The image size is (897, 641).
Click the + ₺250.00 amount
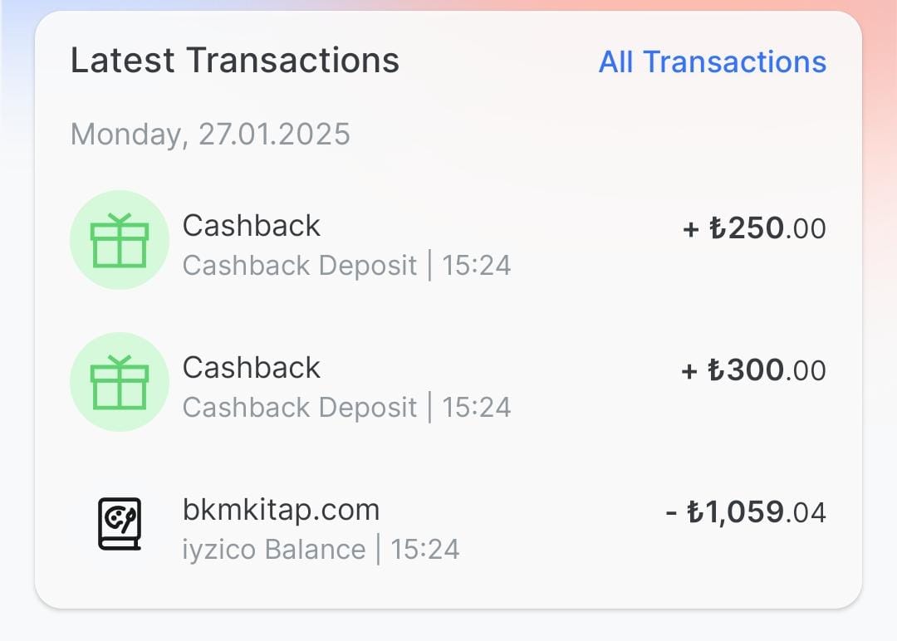pos(753,228)
